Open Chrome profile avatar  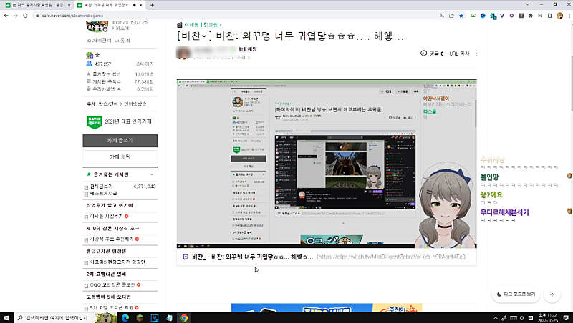559,16
